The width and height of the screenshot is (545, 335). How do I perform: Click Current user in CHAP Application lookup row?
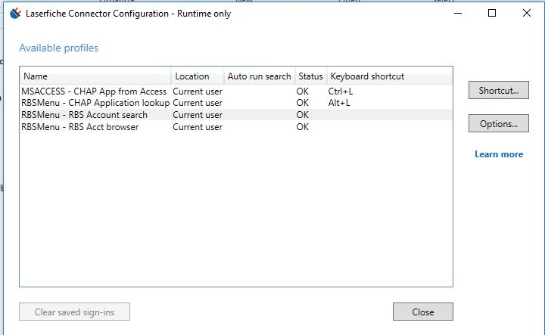(x=198, y=103)
